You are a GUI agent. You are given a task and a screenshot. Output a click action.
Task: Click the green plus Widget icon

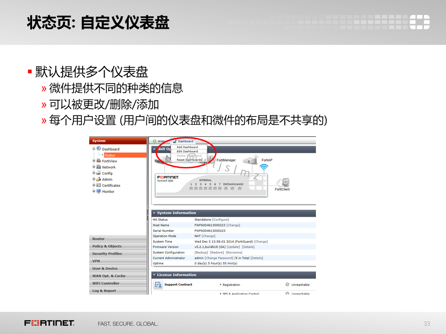154,141
